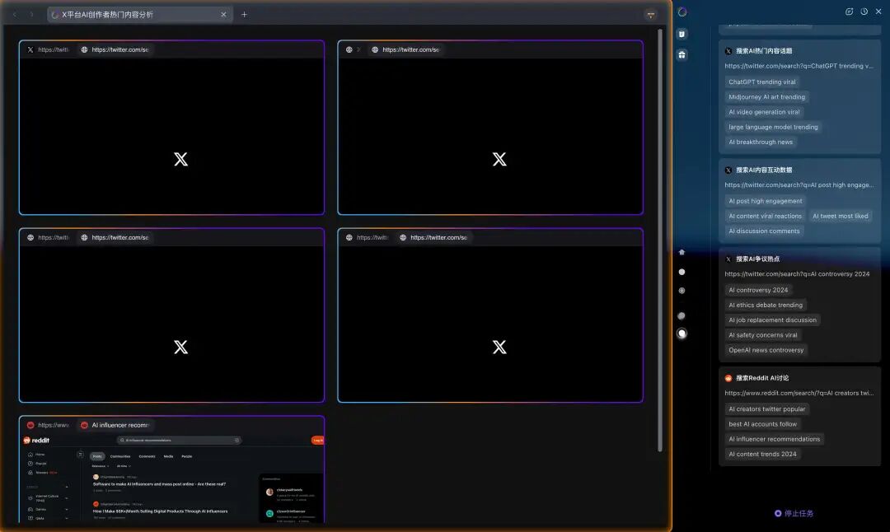Click the AI post high engagement chip
The width and height of the screenshot is (890, 532).
point(765,201)
